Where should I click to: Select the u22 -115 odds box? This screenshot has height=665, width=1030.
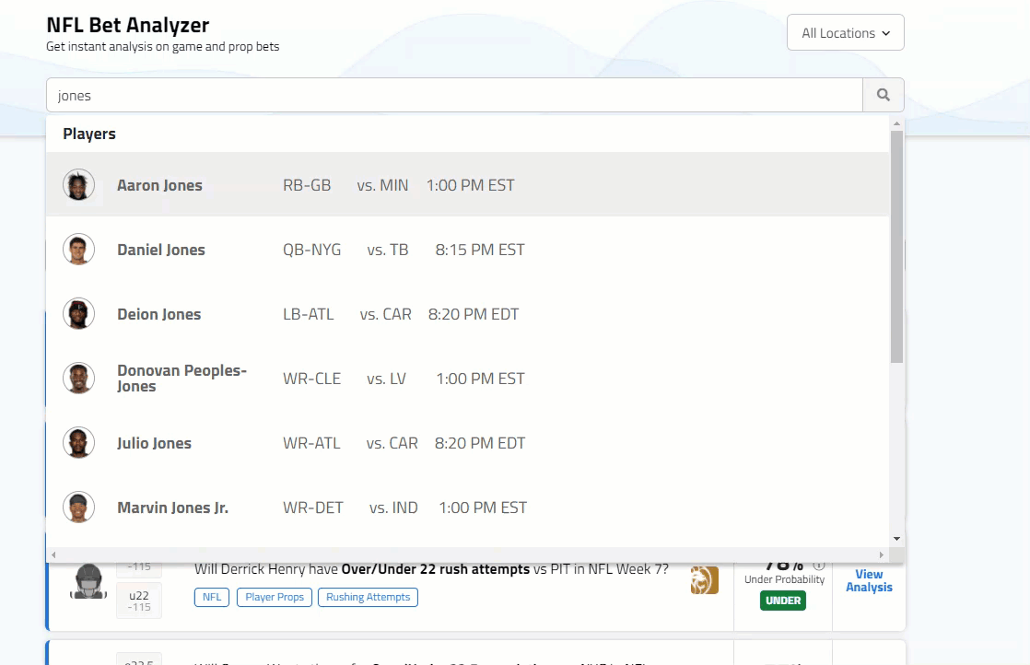[x=138, y=601]
